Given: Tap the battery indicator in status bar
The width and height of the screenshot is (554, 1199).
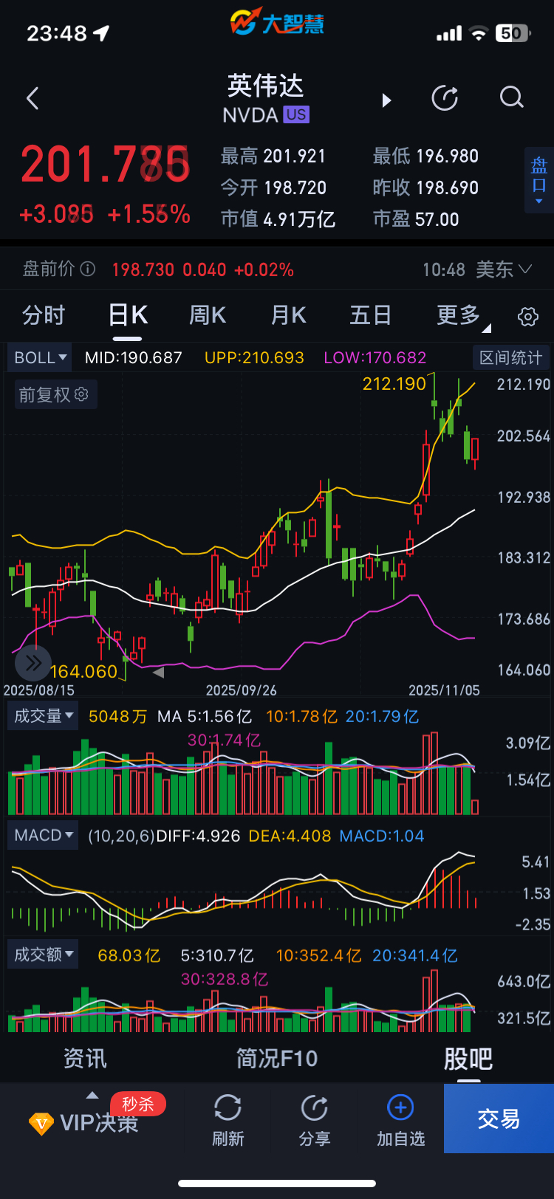Looking at the screenshot, I should pyautogui.click(x=513, y=32).
